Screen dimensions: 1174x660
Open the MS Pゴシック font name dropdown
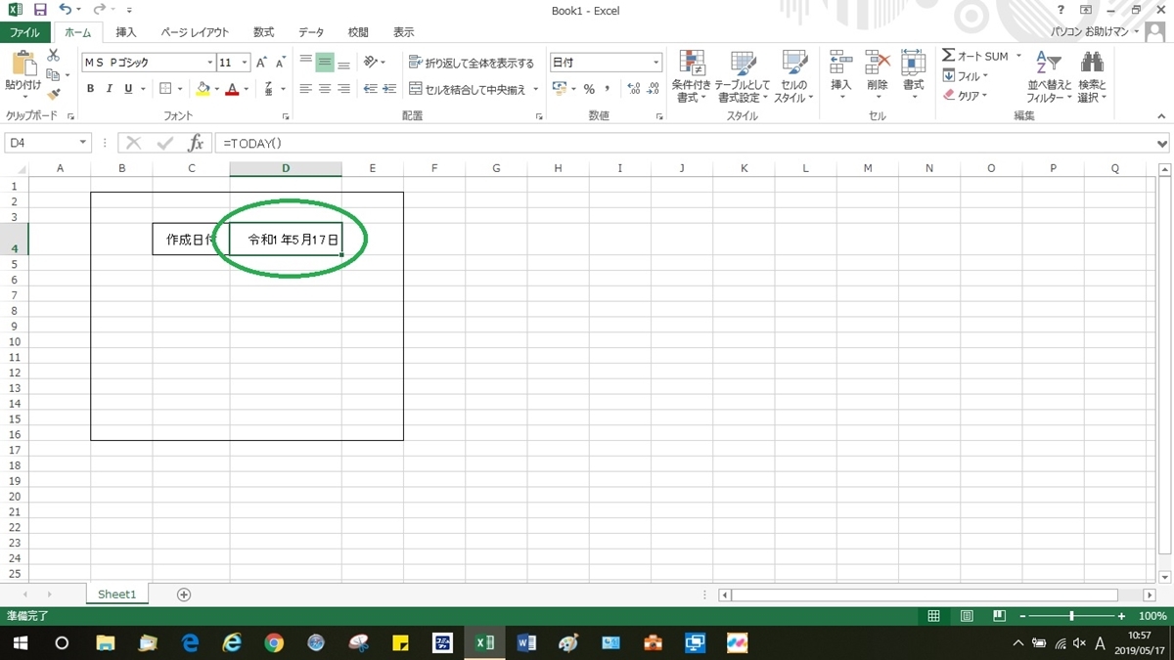209,63
